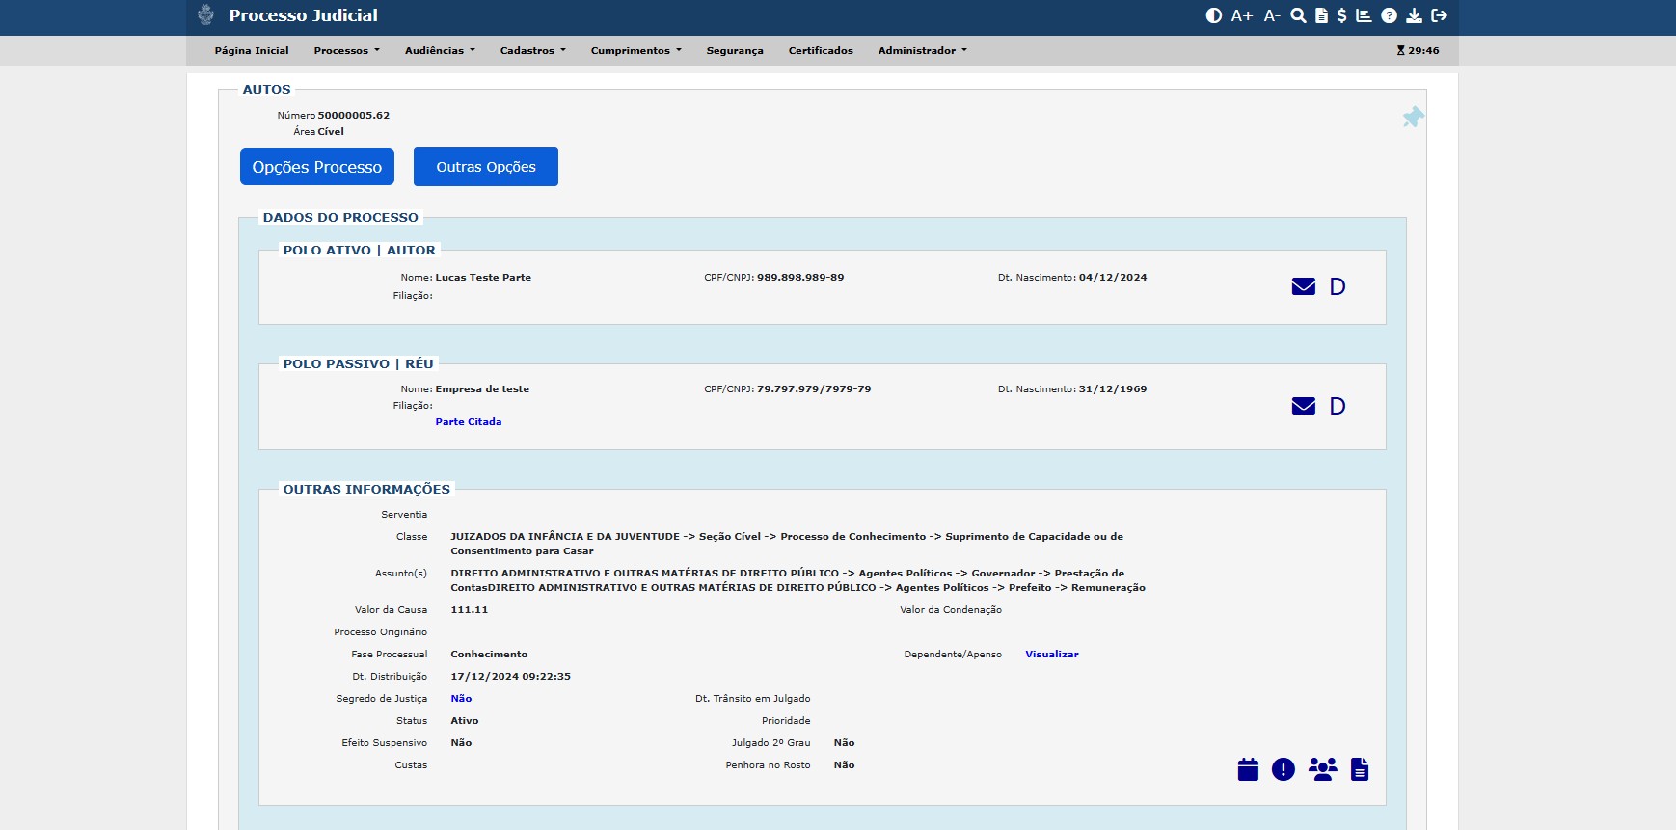1676x830 pixels.
Task: Click the Penhora no Rosto value Não
Action: click(844, 764)
